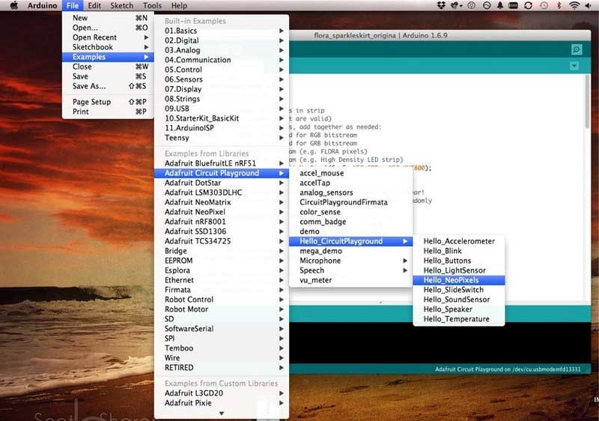
Task: Open the Dropbox menu bar icon
Action: click(x=440, y=6)
